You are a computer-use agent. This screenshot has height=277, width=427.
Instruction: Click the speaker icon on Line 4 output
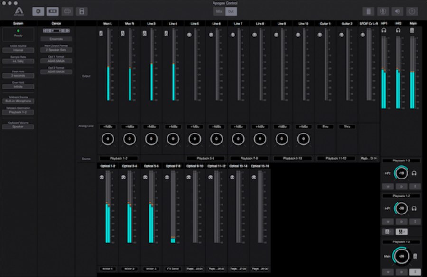[x=166, y=33]
